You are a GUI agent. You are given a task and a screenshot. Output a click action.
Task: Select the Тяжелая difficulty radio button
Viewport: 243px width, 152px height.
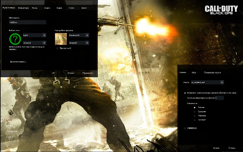195,116
